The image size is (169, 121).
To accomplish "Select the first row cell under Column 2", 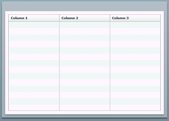I will point(85,25).
